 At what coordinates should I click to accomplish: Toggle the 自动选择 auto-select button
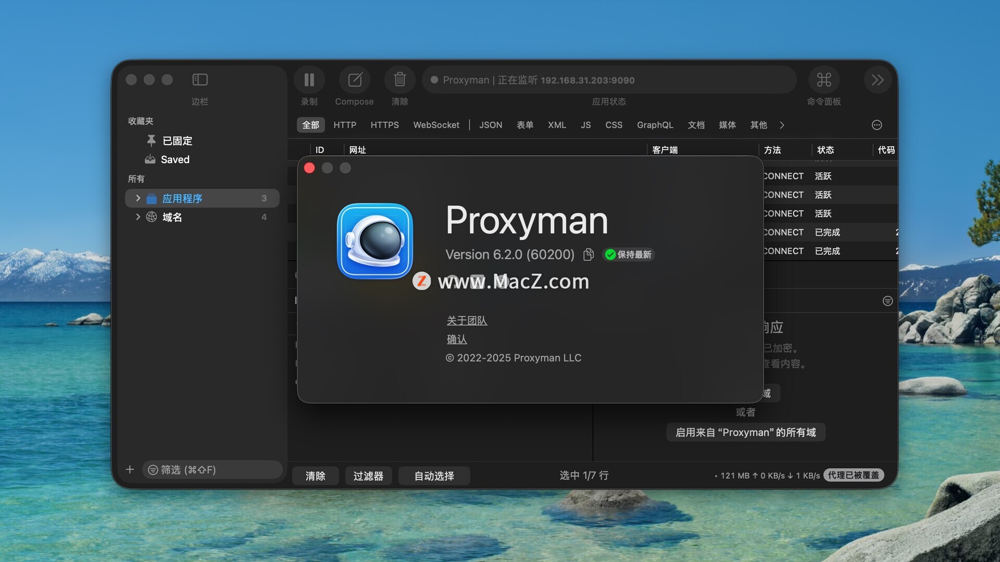434,476
